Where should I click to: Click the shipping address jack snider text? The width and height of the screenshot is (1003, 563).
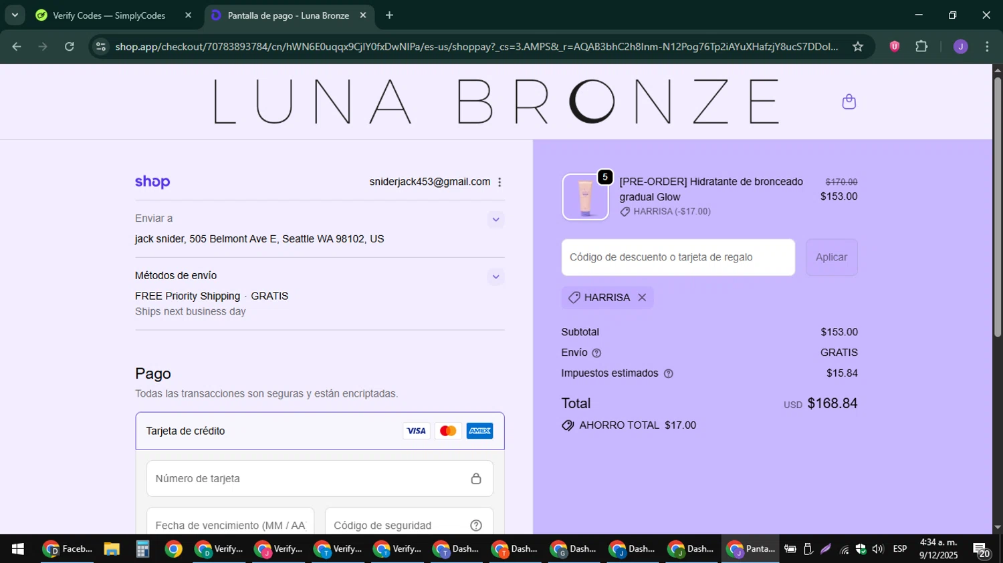pyautogui.click(x=259, y=239)
